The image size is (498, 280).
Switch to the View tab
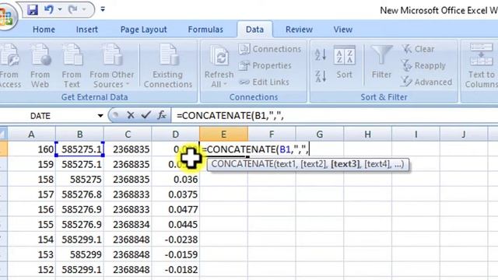tap(342, 30)
